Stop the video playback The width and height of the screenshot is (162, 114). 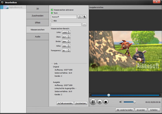point(106,102)
